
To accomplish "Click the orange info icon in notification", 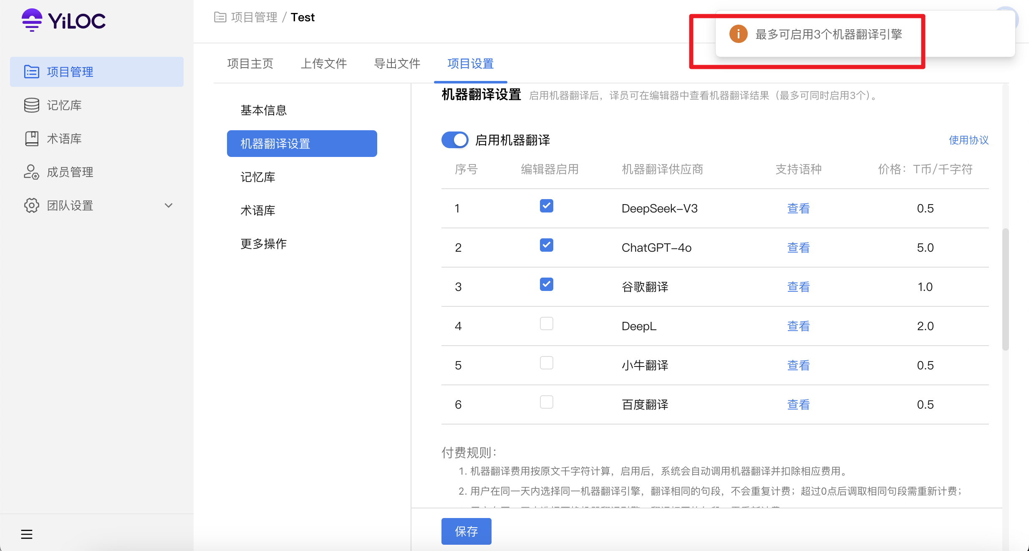I will click(x=738, y=34).
